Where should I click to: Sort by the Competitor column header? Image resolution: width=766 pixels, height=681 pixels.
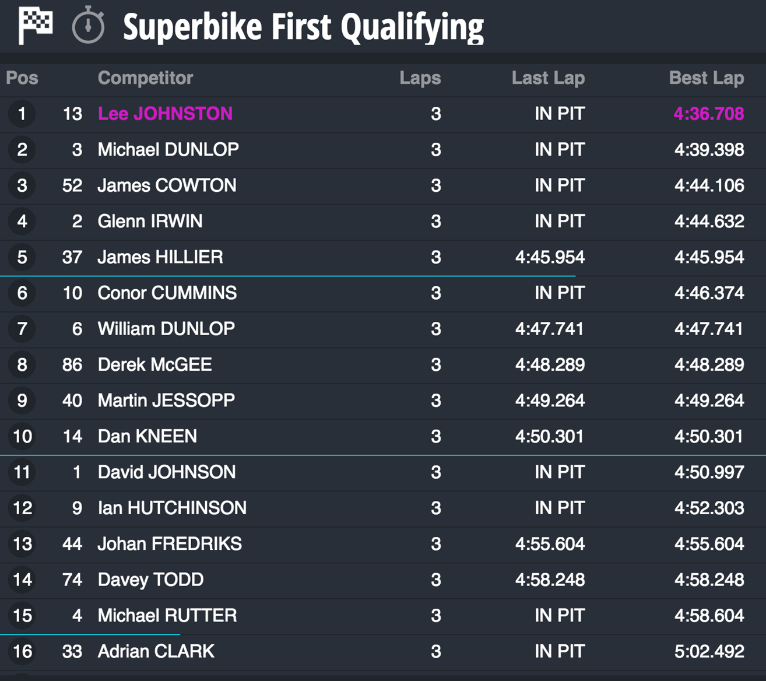(x=145, y=78)
